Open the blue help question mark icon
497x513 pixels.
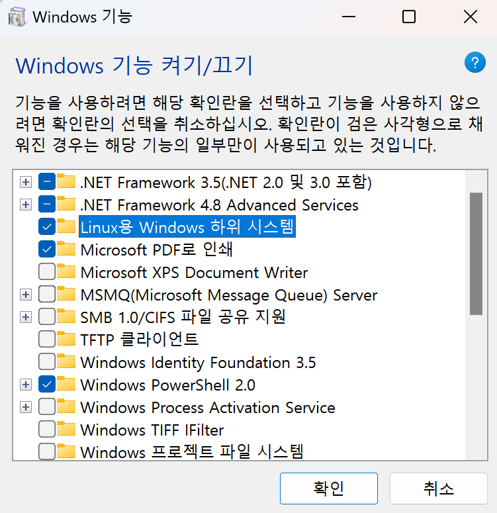[x=474, y=62]
